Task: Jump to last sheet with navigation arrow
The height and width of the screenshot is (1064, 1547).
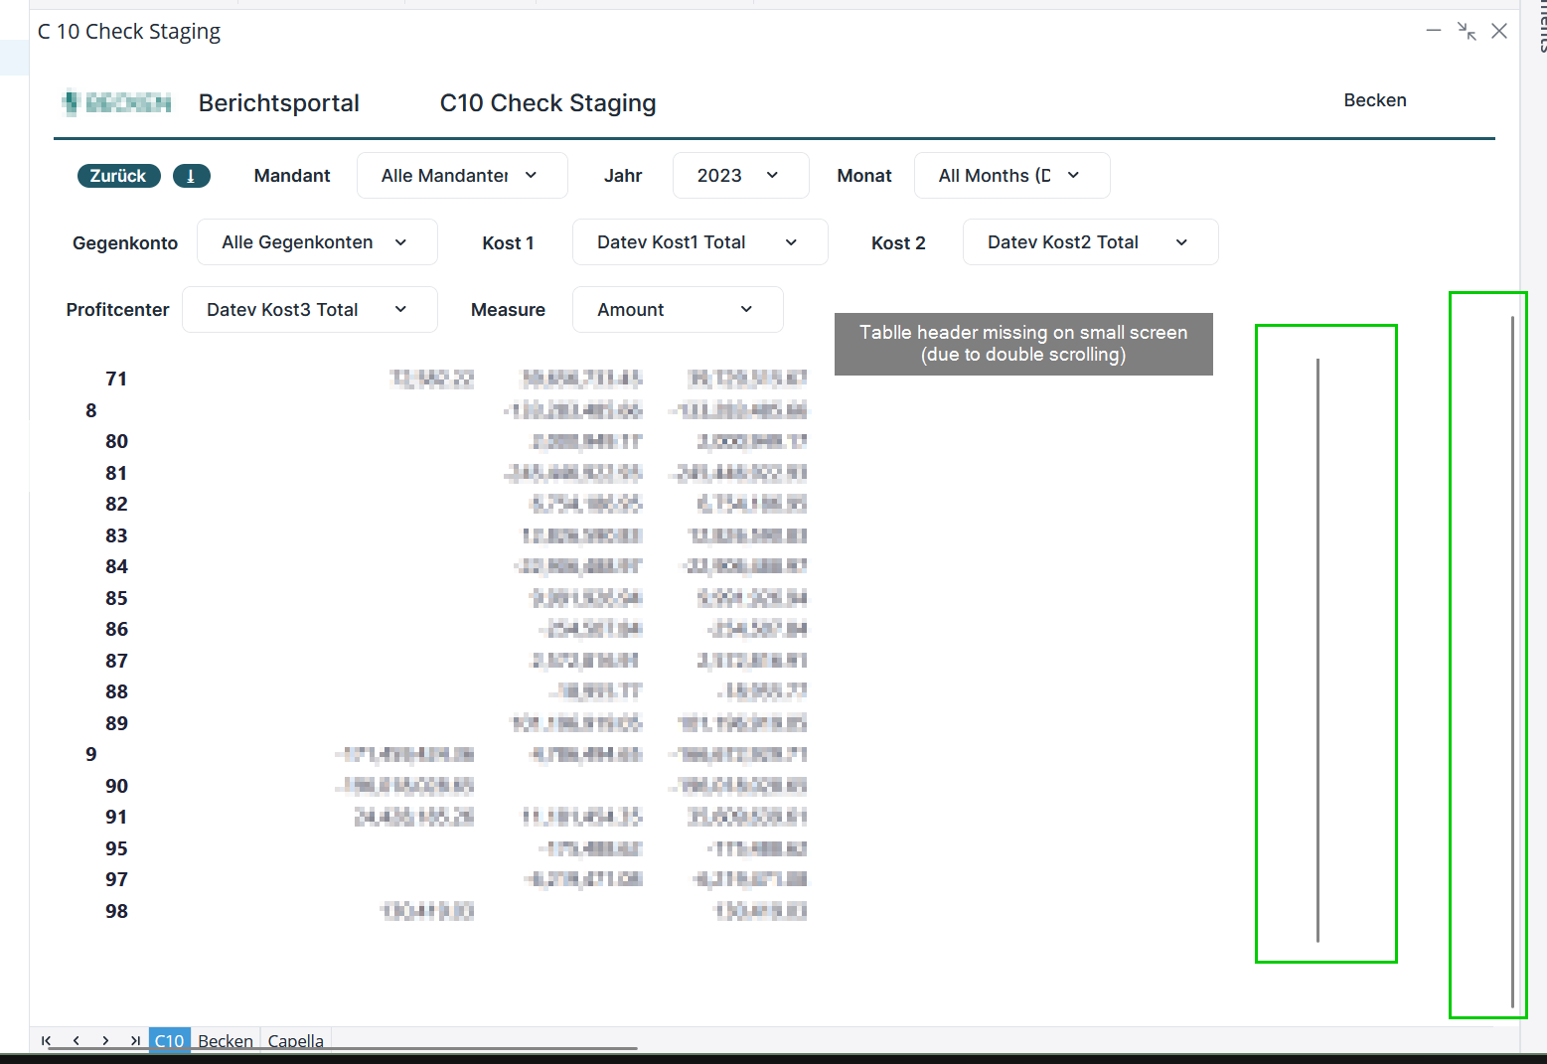Action: (134, 1040)
